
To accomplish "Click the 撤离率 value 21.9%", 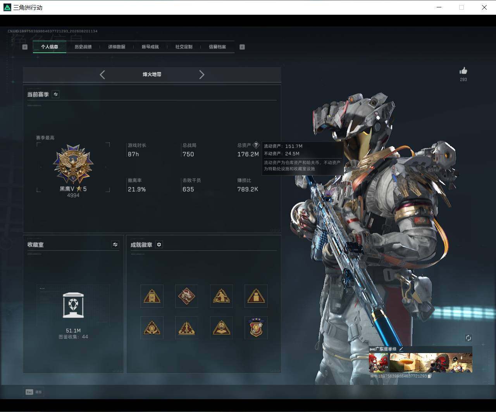I will [x=137, y=190].
